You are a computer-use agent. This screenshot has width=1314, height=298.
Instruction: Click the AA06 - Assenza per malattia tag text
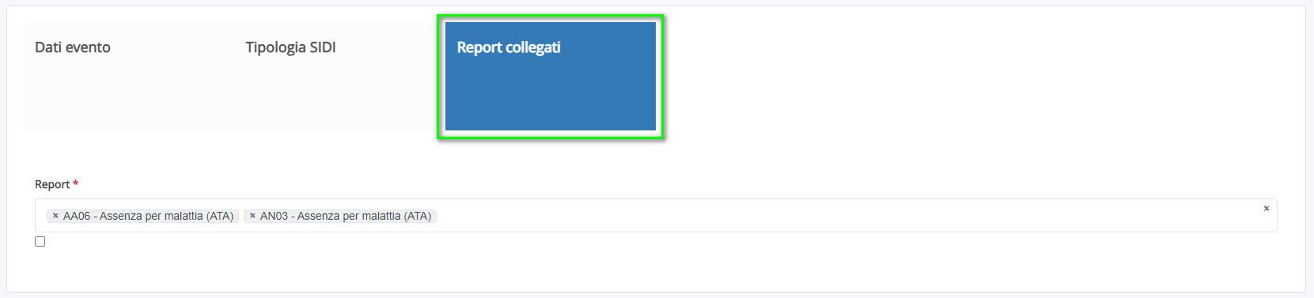click(x=149, y=216)
